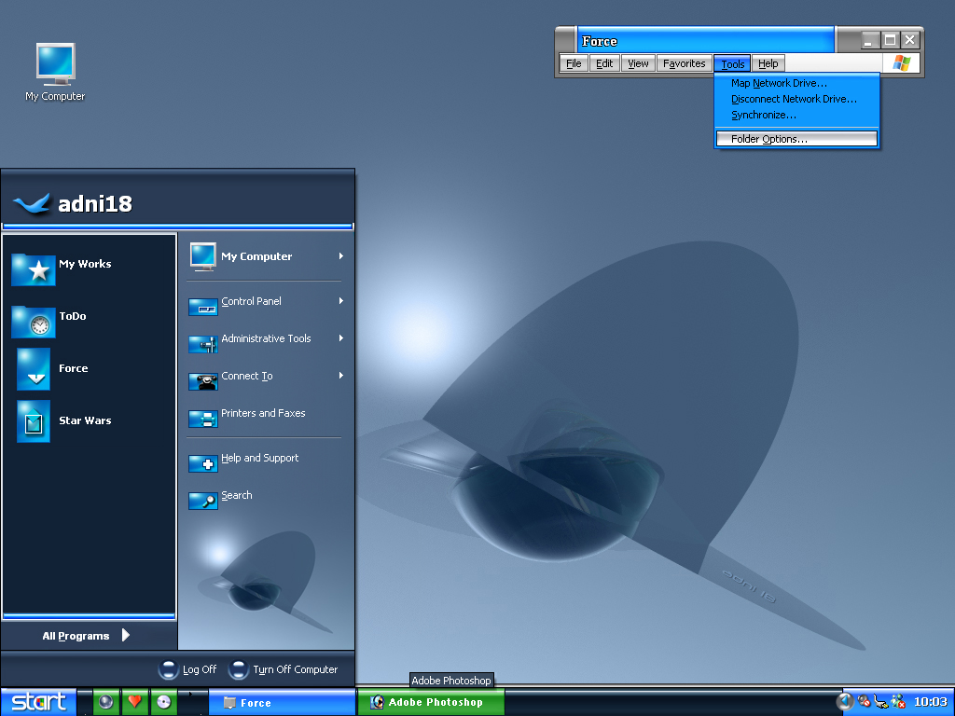Expand the Control Panel submenu arrow
955x716 pixels.
coord(341,301)
